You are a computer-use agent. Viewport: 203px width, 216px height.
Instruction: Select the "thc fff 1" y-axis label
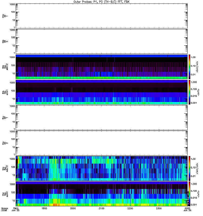5,118
